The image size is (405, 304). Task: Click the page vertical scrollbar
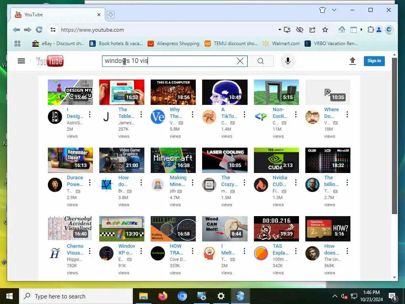click(394, 135)
